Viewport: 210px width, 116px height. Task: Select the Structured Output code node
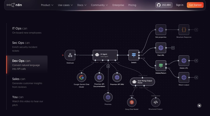156,102
